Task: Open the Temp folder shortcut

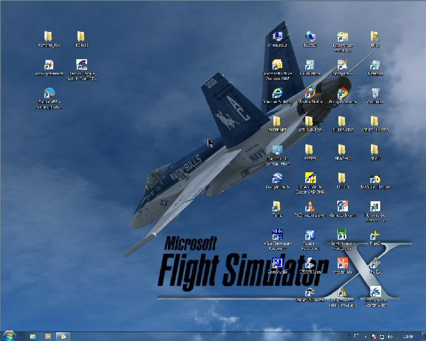Action: point(277,209)
